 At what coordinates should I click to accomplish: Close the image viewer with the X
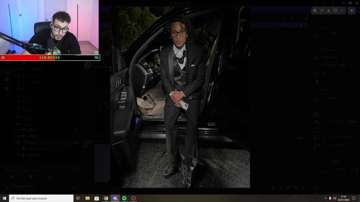pos(352,10)
